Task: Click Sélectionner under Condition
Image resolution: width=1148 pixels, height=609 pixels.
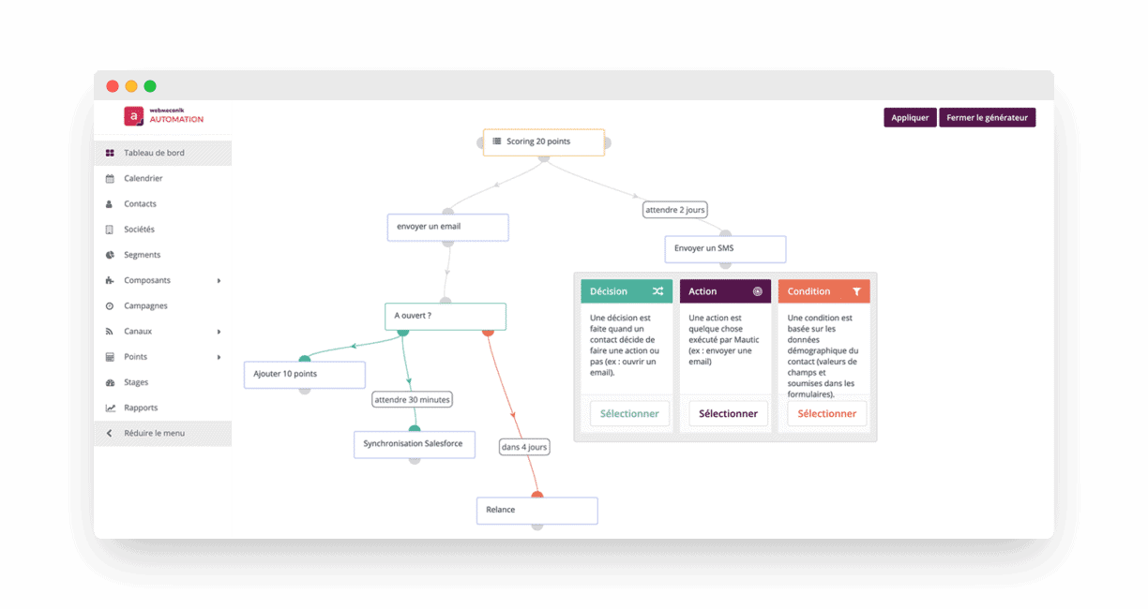Action: coord(826,413)
